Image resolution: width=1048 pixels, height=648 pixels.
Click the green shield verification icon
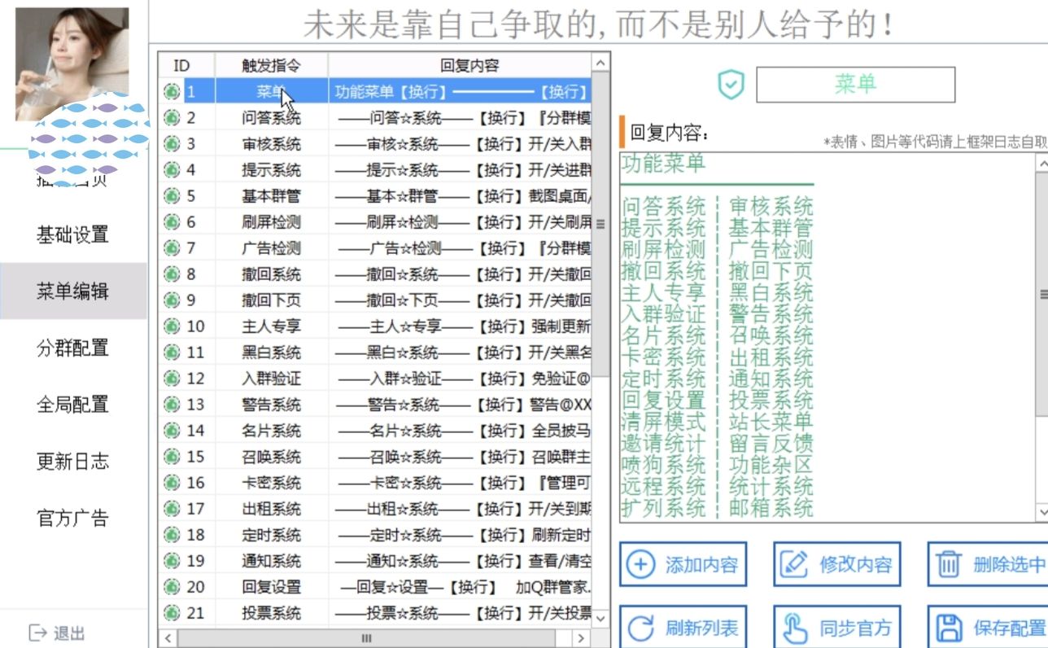[730, 85]
